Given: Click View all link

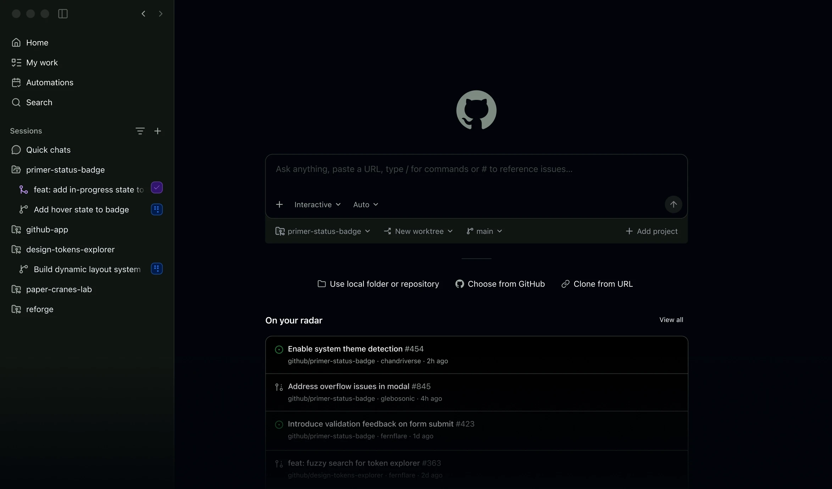Looking at the screenshot, I should (x=671, y=320).
